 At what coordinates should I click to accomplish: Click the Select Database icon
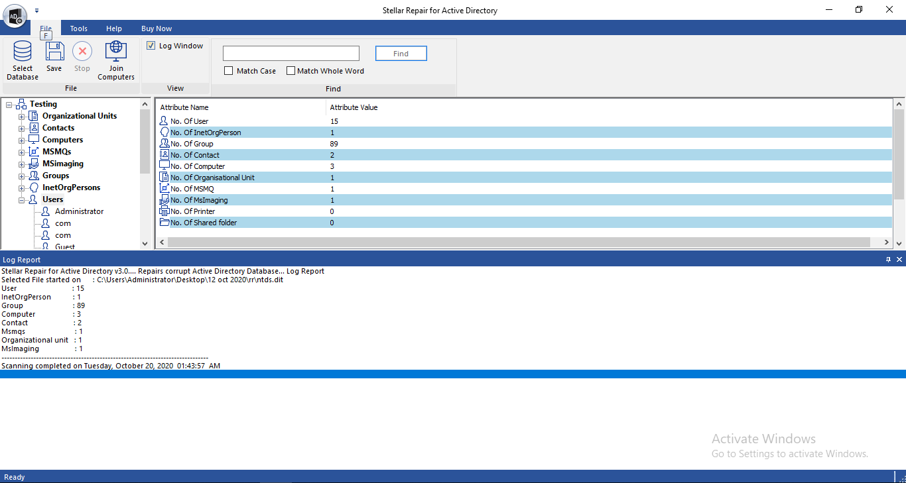point(23,52)
